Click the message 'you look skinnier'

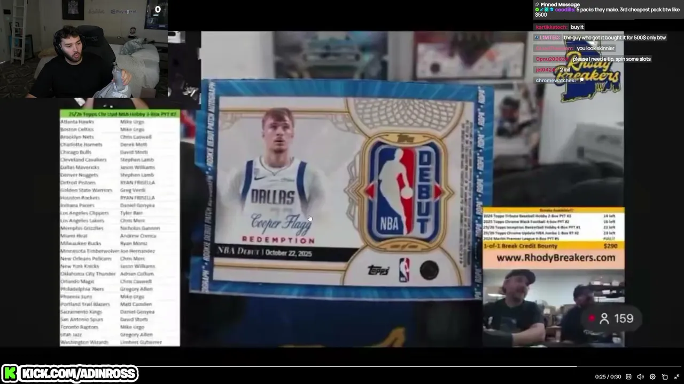595,49
